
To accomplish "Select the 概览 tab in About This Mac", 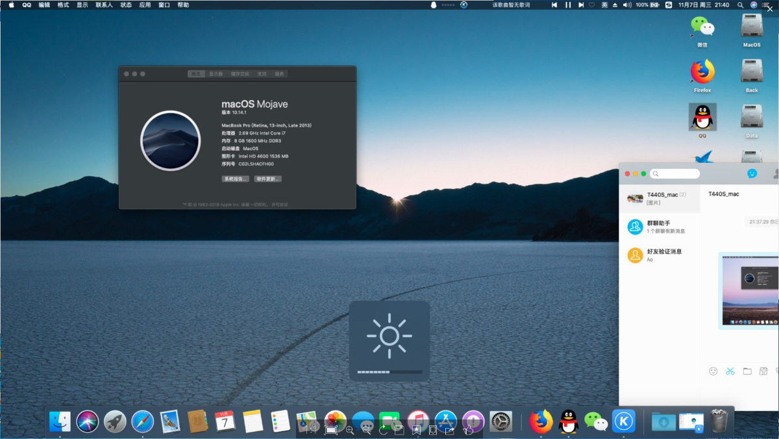I will (x=196, y=74).
